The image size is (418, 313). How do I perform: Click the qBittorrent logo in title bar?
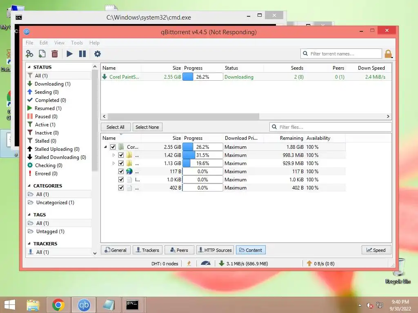tap(27, 32)
